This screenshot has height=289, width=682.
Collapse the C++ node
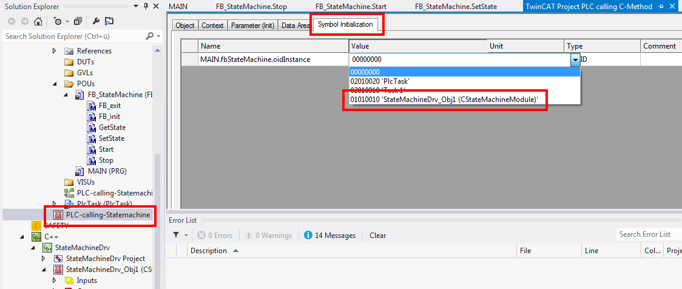[x=22, y=237]
